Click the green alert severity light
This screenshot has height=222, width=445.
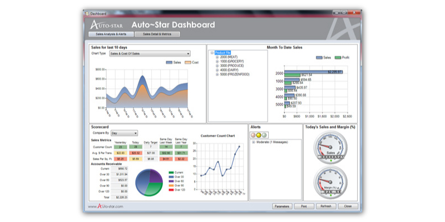(x=264, y=135)
